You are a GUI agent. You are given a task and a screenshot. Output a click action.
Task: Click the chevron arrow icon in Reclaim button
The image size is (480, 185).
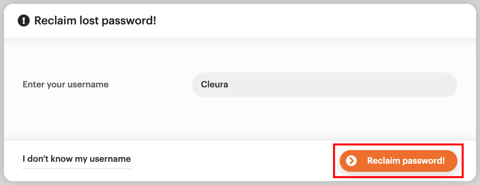351,161
